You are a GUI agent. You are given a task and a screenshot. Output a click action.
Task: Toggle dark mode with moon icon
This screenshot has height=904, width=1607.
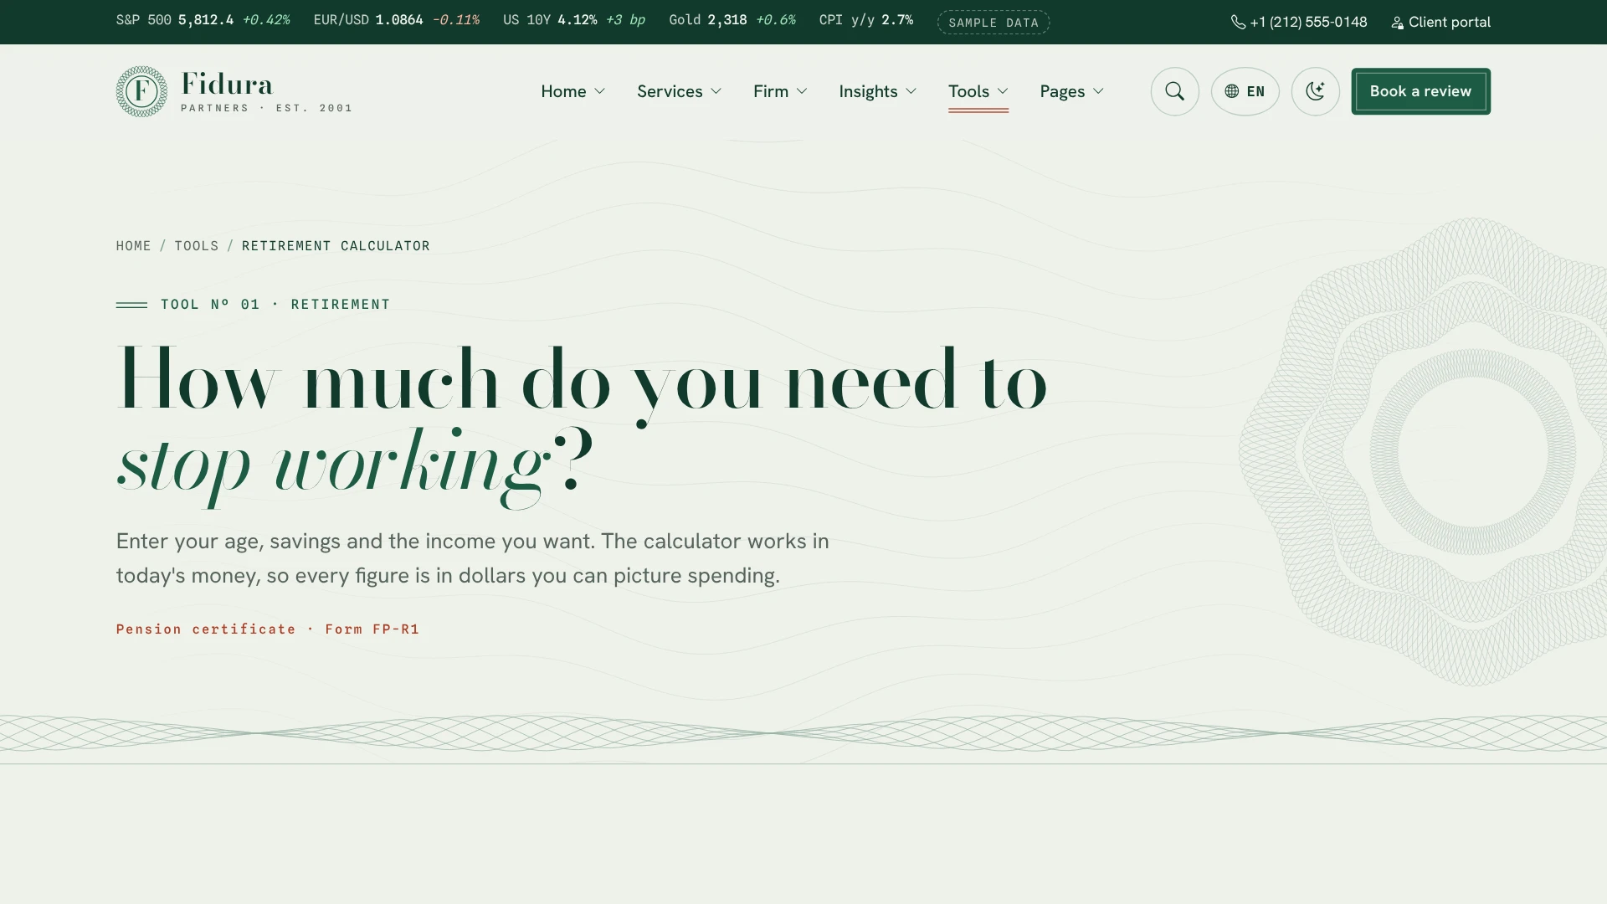[x=1315, y=91]
